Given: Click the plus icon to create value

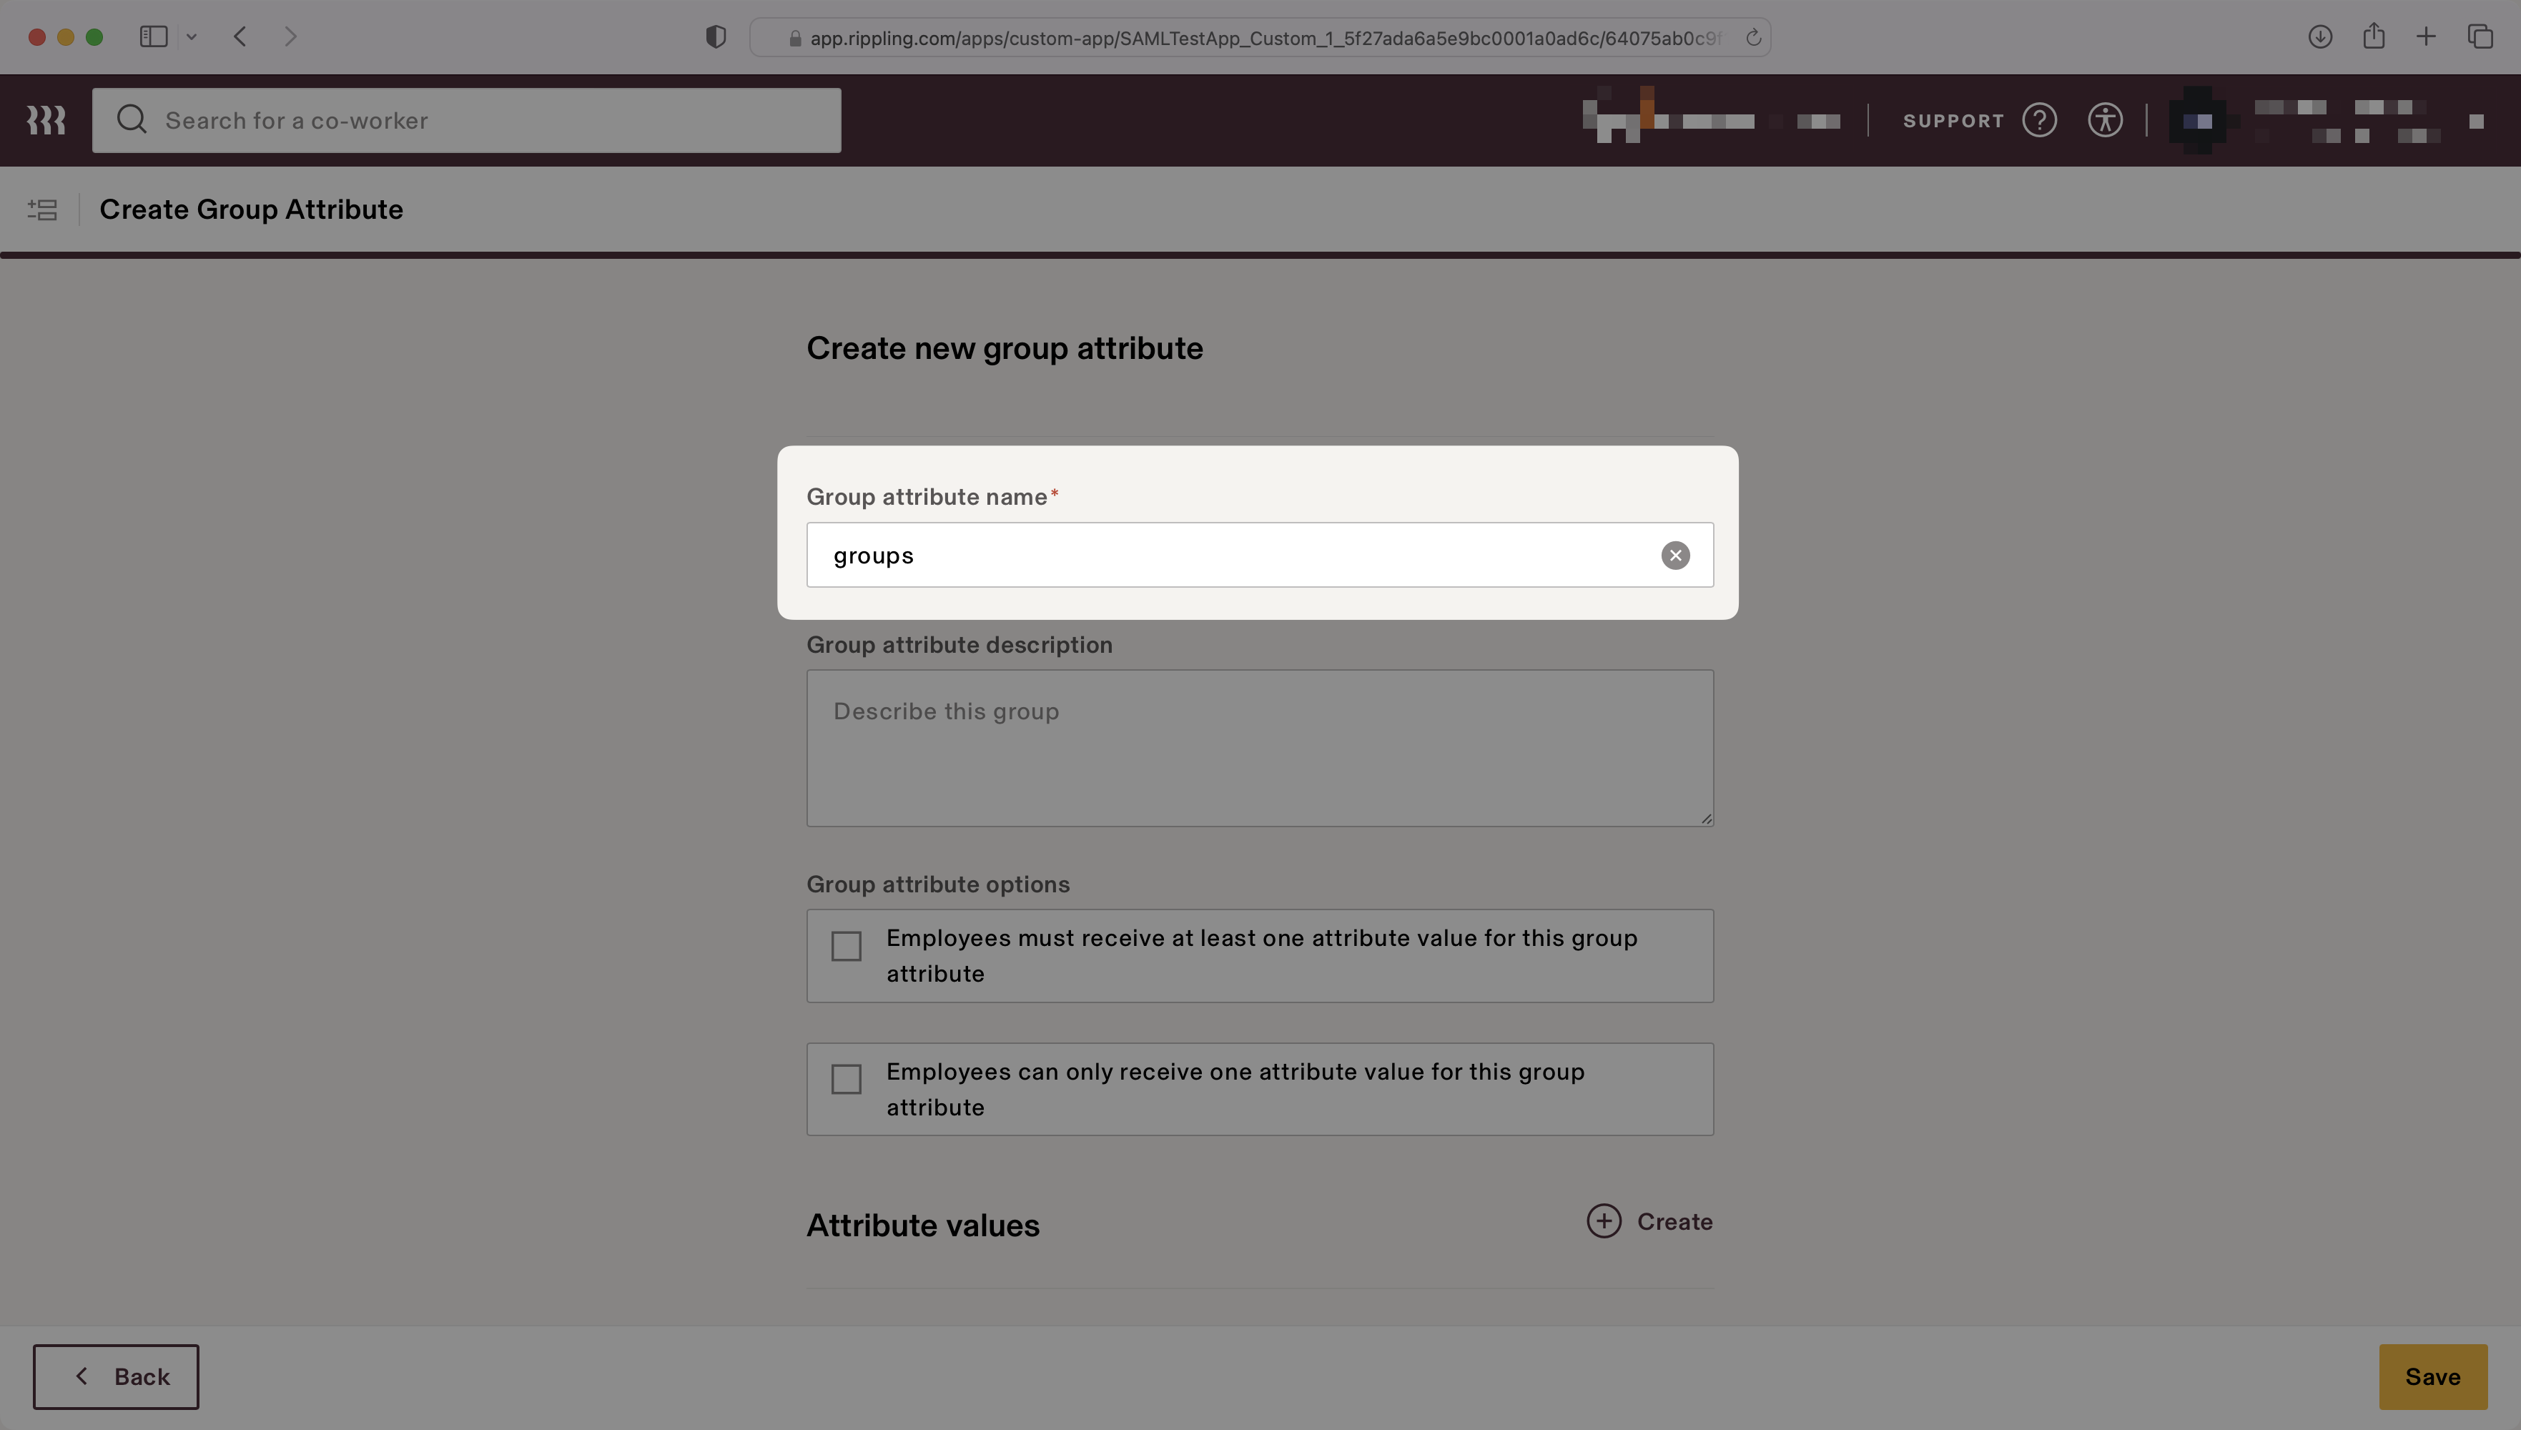Looking at the screenshot, I should [1604, 1221].
